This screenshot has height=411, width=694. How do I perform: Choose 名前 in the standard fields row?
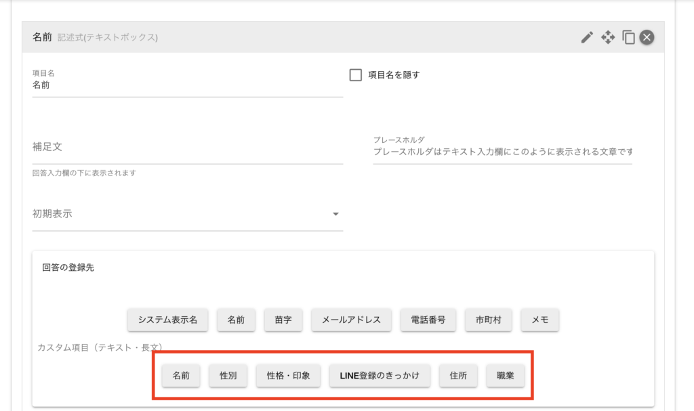coord(236,320)
